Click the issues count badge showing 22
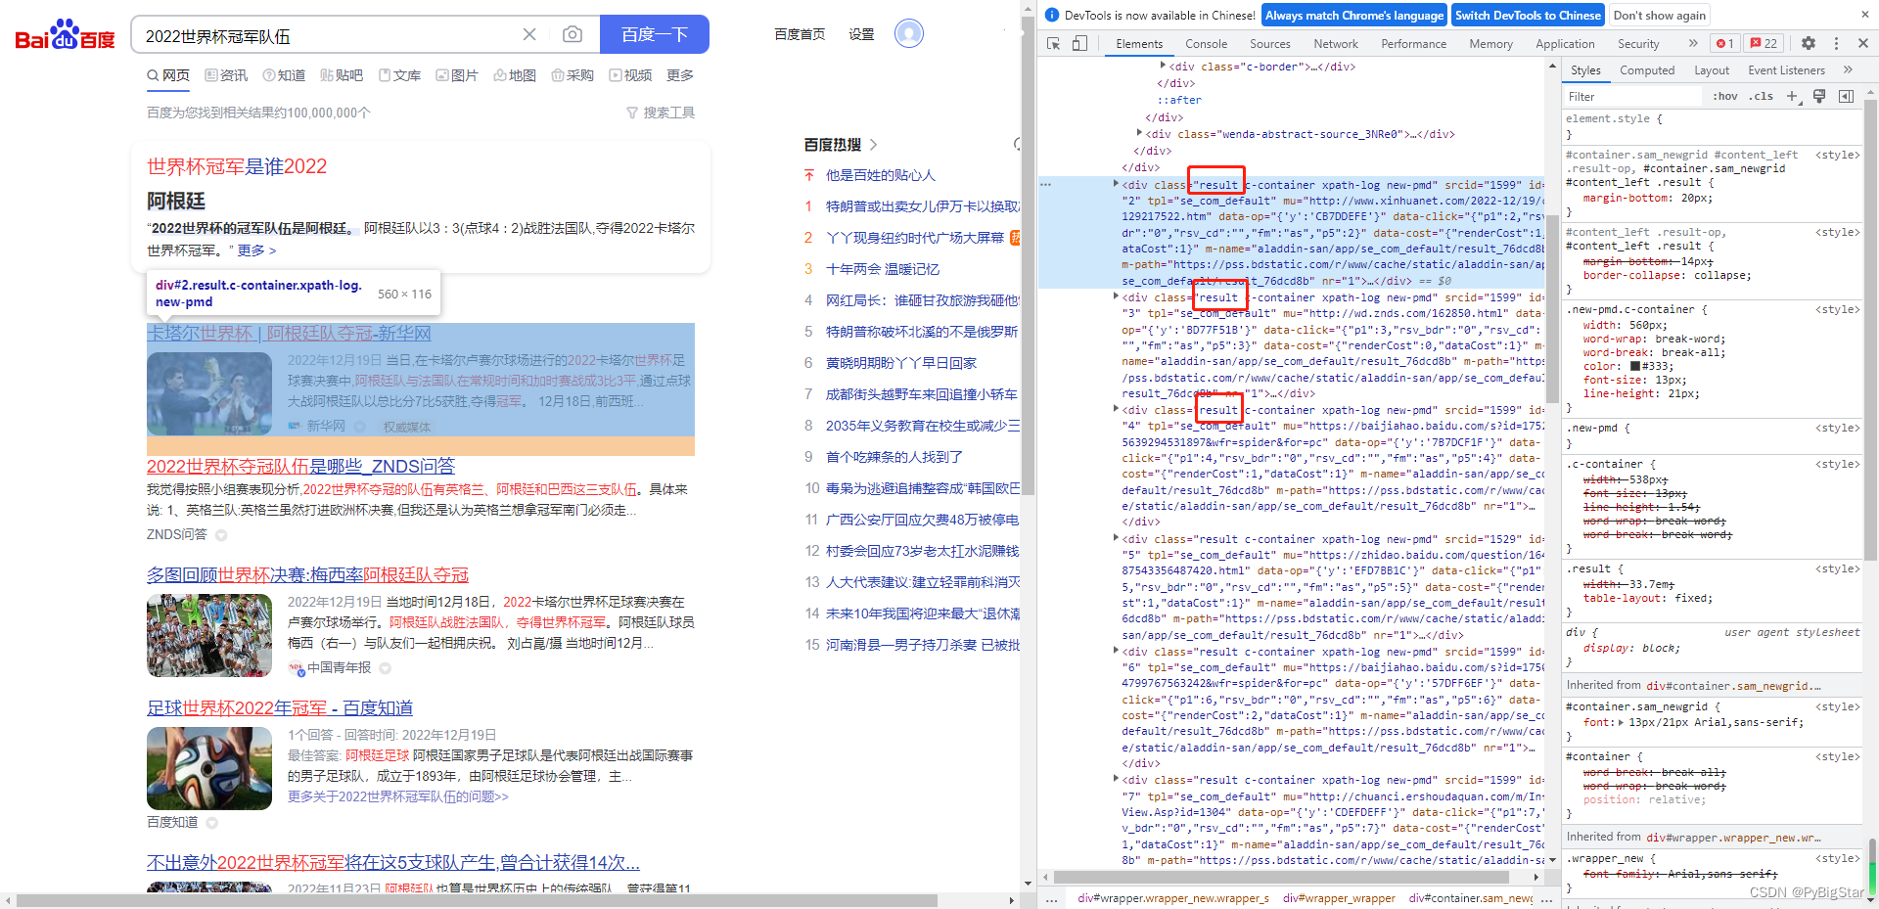The width and height of the screenshot is (1879, 909). (x=1764, y=43)
